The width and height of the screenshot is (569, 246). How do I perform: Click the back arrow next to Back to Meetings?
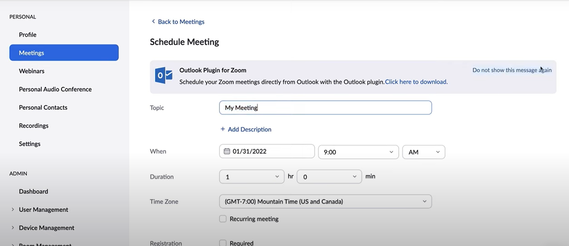153,21
